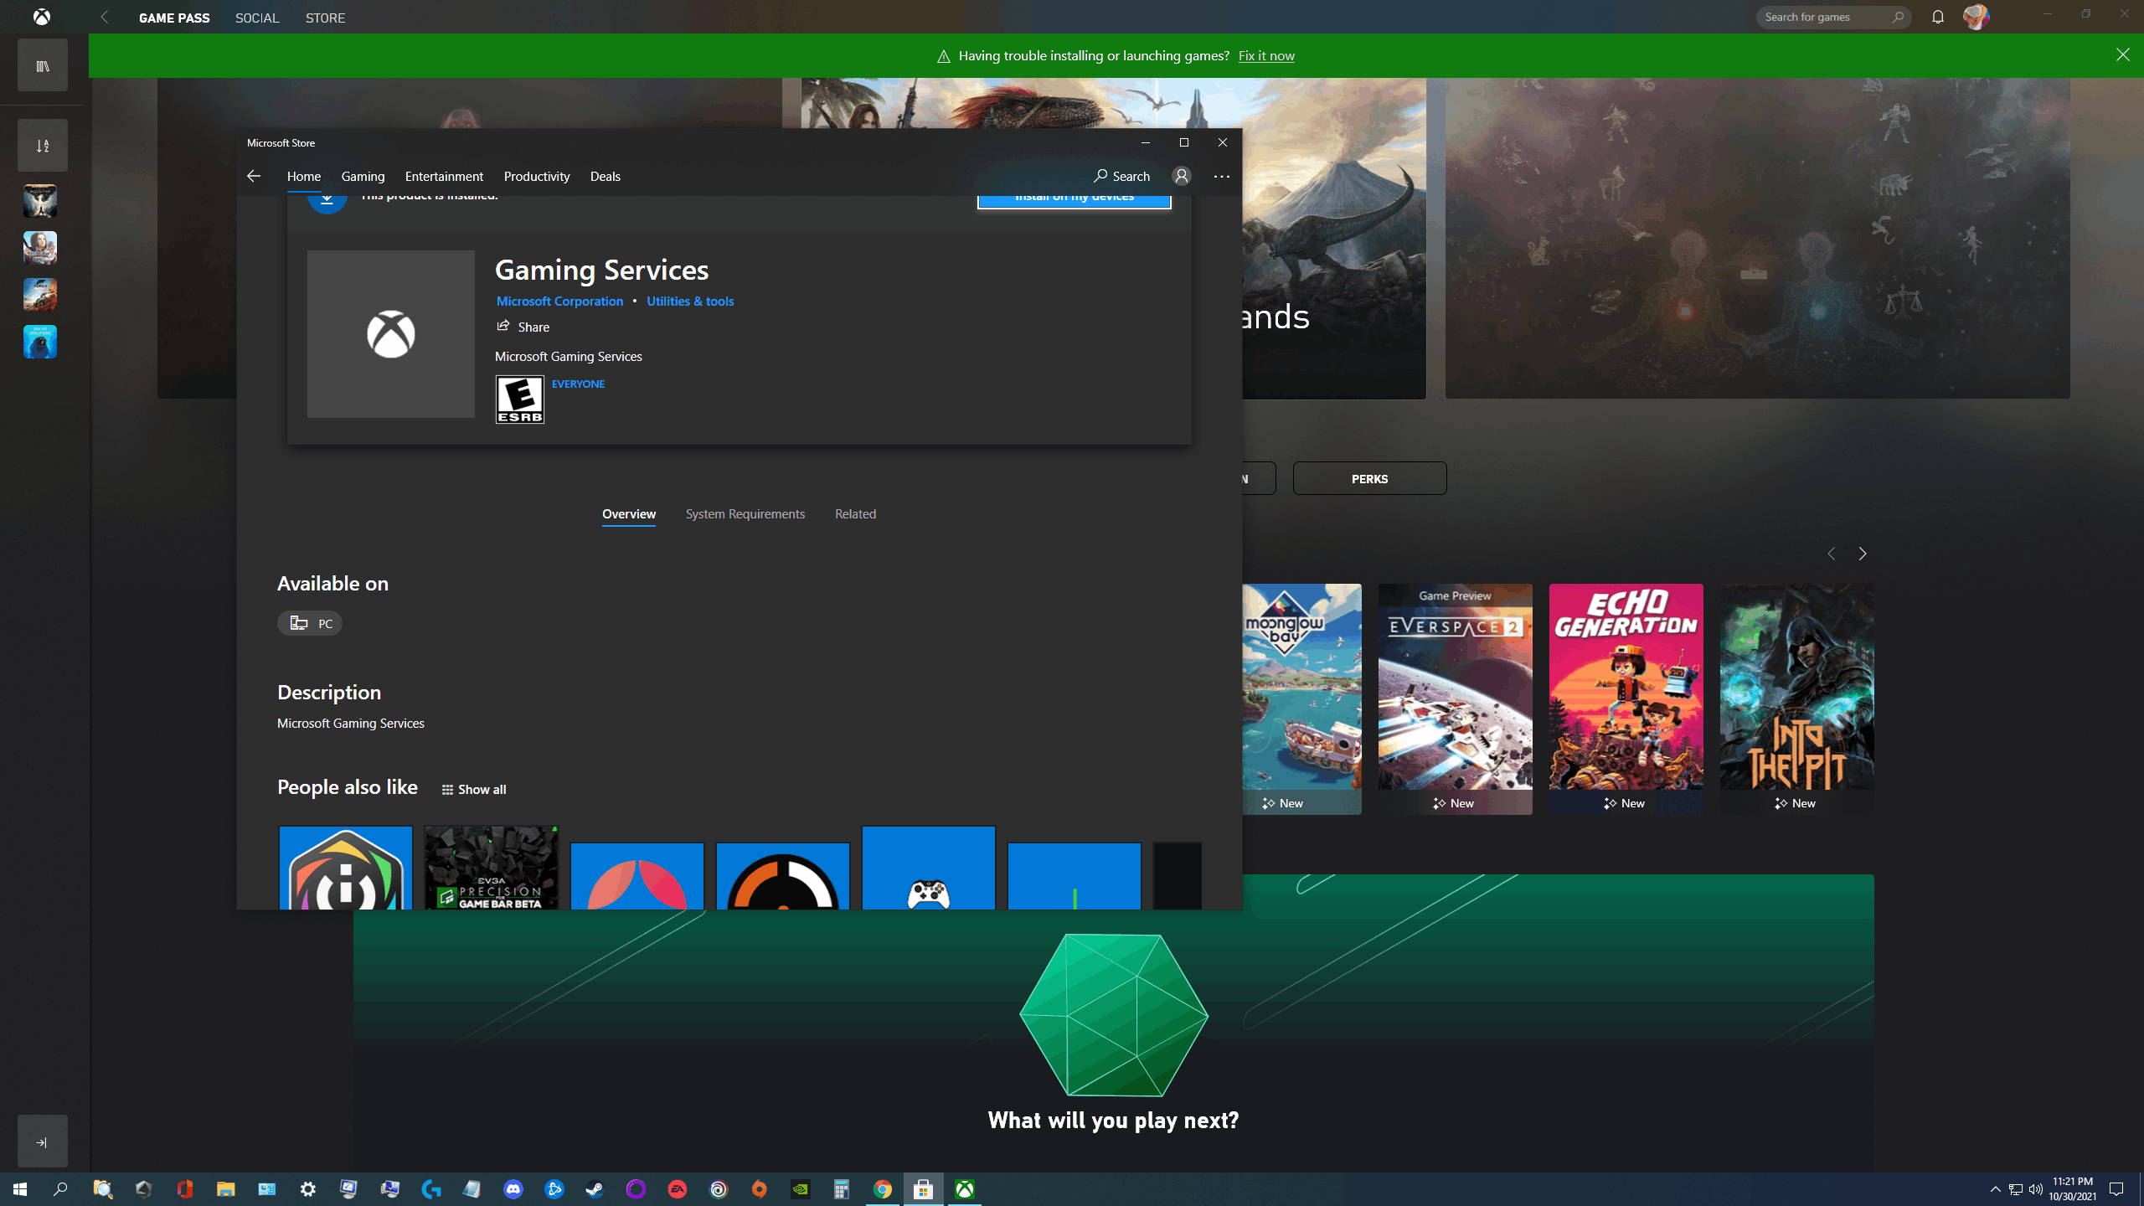2144x1206 pixels.
Task: Open the SOCIAL tab
Action: 257,18
